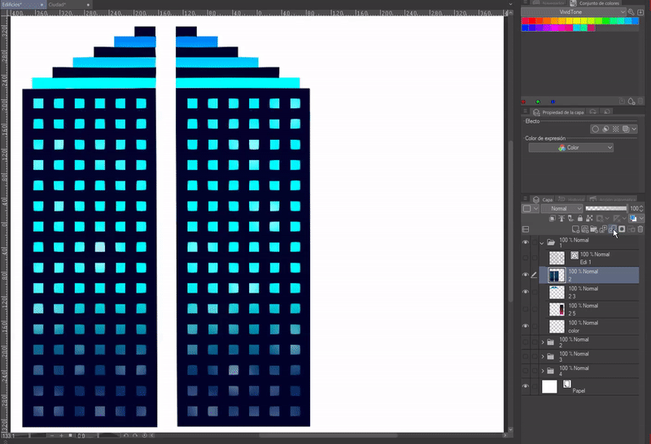Click the New vector layer icon
The height and width of the screenshot is (444, 651).
(x=585, y=229)
